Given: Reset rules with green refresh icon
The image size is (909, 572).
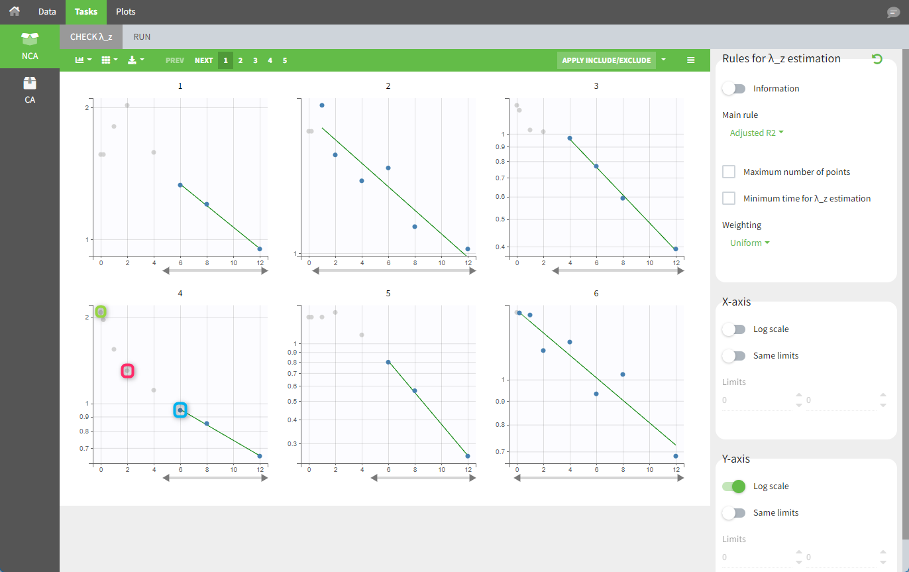Looking at the screenshot, I should pos(877,59).
